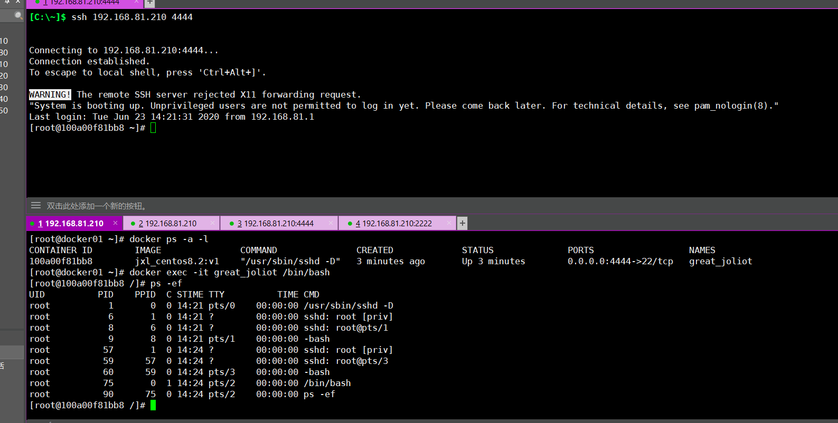Open the hamburger menu in the quick button bar
Screen dimensions: 838x423
pos(36,206)
